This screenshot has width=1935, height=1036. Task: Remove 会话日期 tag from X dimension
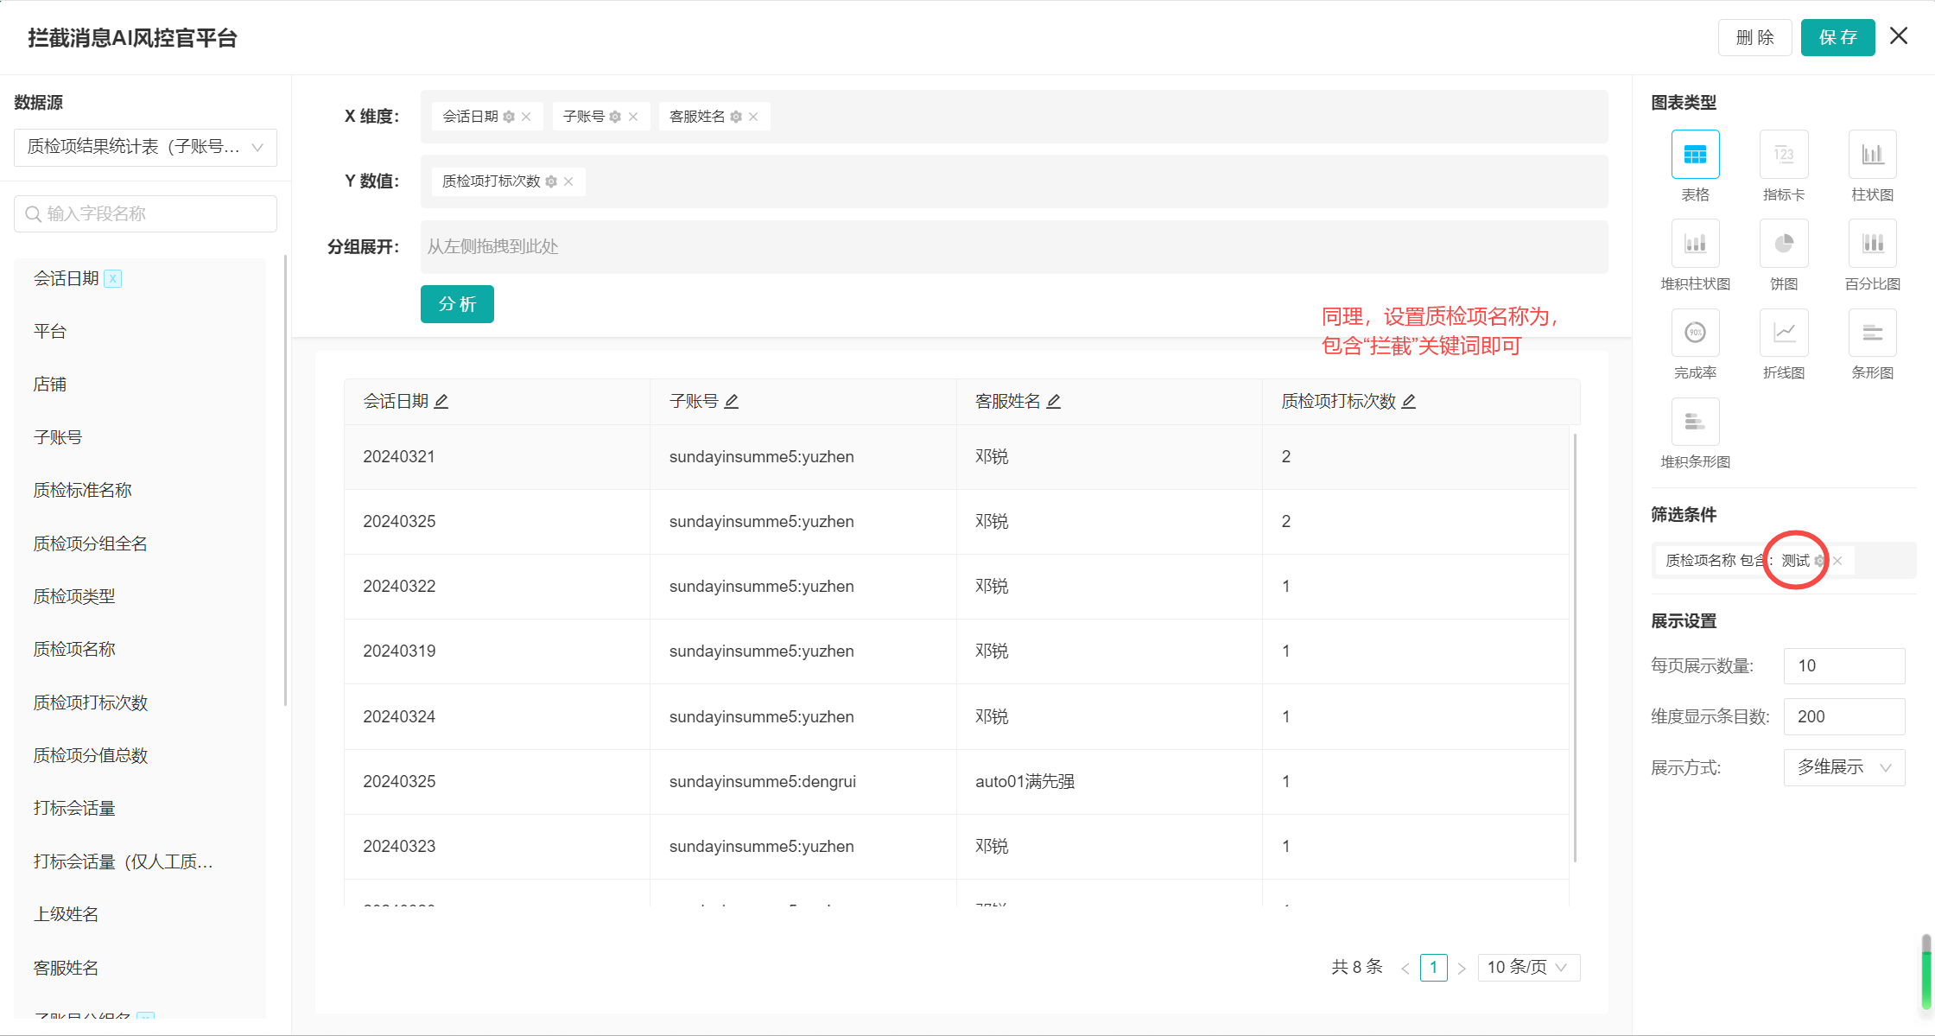(526, 117)
